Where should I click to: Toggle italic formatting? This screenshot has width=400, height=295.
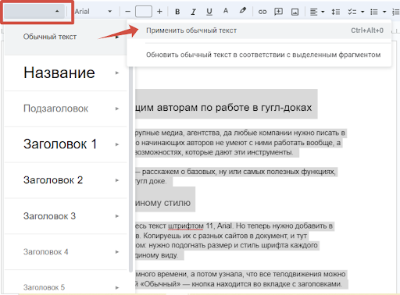pos(193,12)
